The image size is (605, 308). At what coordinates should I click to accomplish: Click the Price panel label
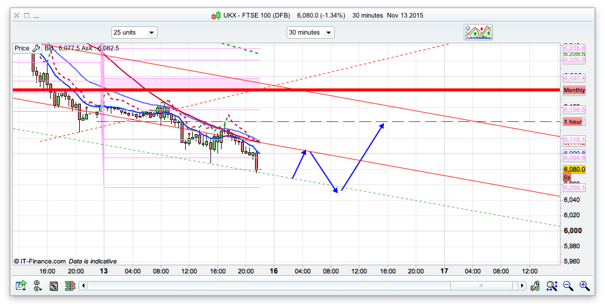[22, 49]
